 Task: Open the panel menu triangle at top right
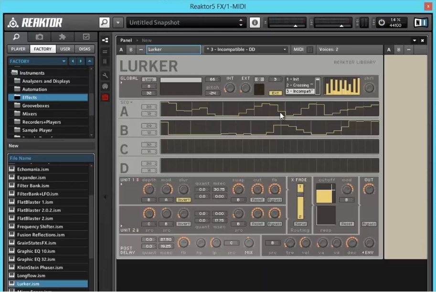pos(415,40)
